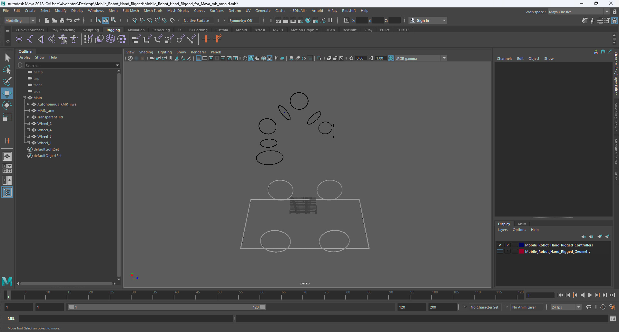Select the Scale tool
619x332 pixels.
click(x=7, y=117)
